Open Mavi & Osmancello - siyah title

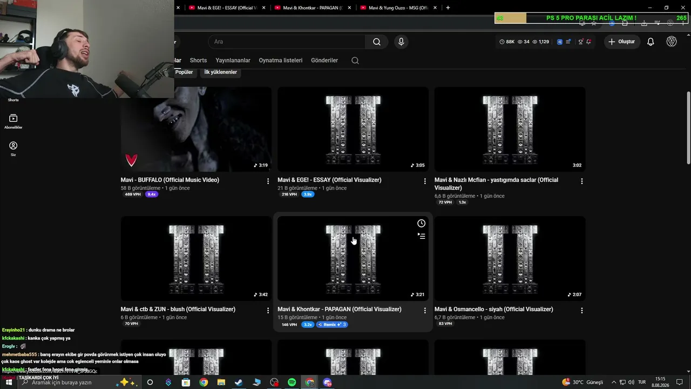493,309
